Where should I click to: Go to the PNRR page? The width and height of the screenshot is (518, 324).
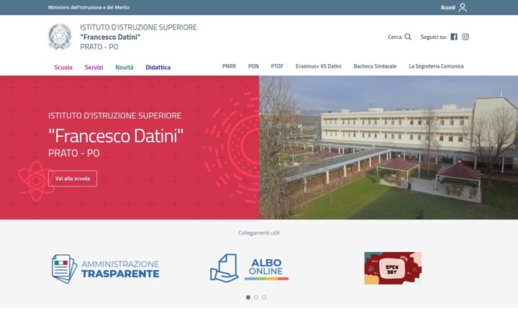click(x=229, y=66)
